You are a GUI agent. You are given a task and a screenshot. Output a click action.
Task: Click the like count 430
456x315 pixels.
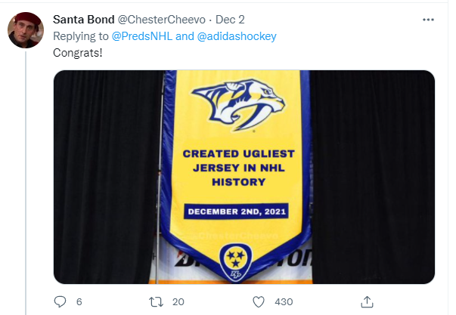(283, 301)
